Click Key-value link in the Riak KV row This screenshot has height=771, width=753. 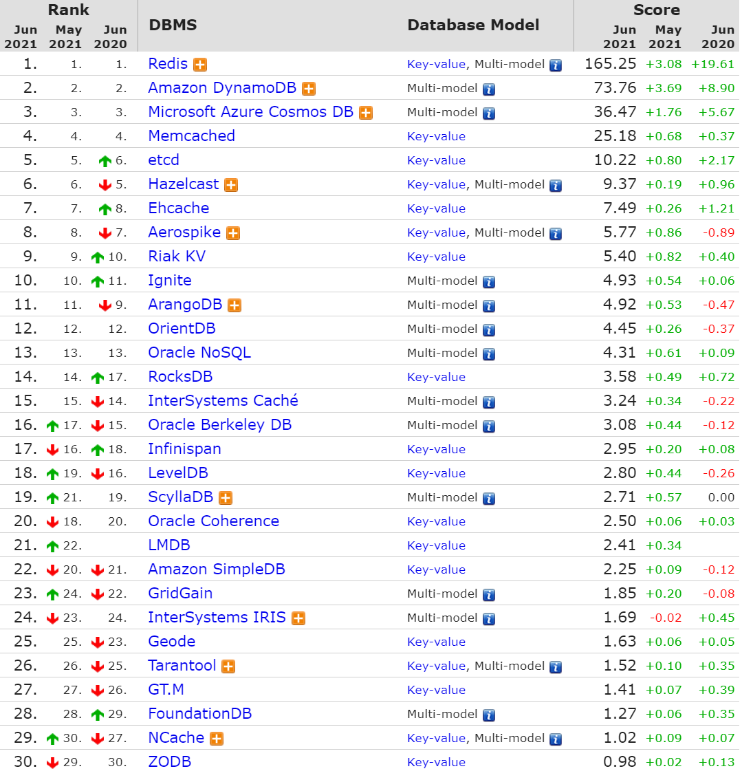click(437, 257)
